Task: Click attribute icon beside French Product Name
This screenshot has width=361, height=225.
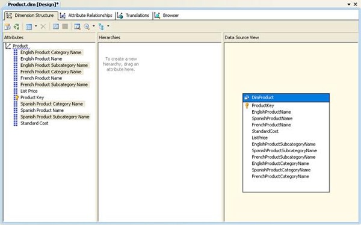Action: (x=16, y=78)
